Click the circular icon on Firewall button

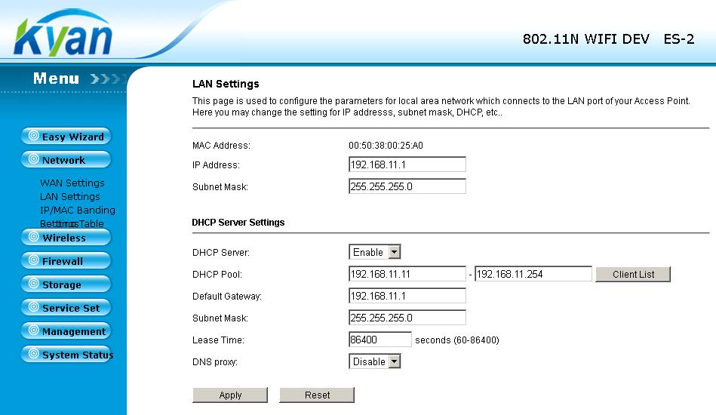click(33, 260)
